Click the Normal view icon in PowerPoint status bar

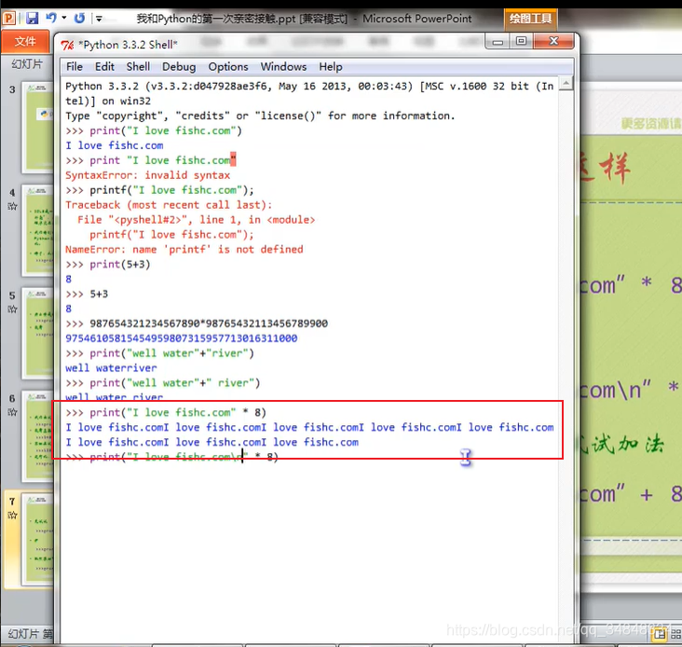[x=660, y=634]
